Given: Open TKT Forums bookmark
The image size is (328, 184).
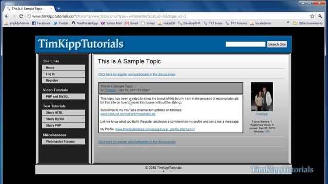Looking at the screenshot, I should point(236,23).
